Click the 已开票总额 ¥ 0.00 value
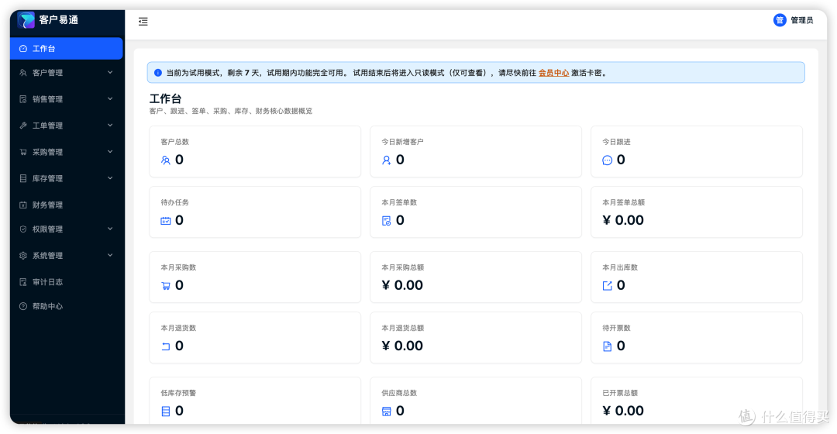The image size is (837, 434). (x=623, y=411)
